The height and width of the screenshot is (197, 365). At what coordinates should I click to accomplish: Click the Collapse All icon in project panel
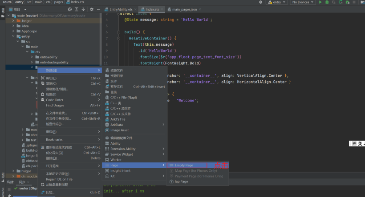click(x=83, y=9)
